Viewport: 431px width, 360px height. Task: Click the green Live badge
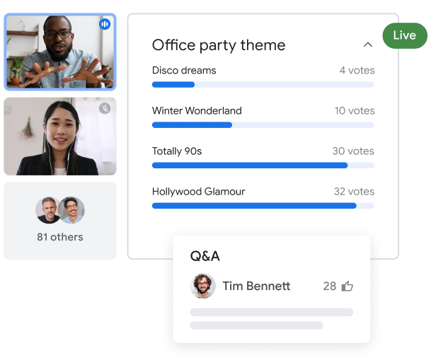pos(405,35)
